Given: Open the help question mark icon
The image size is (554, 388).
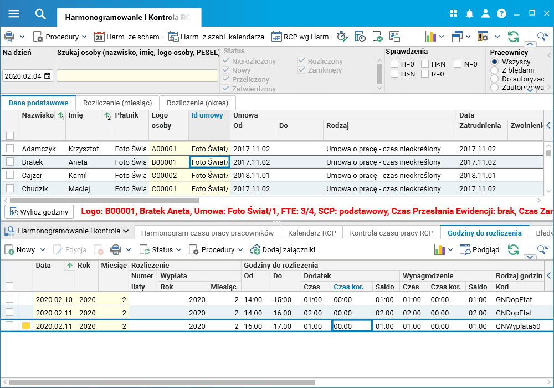Looking at the screenshot, I should pos(501,14).
